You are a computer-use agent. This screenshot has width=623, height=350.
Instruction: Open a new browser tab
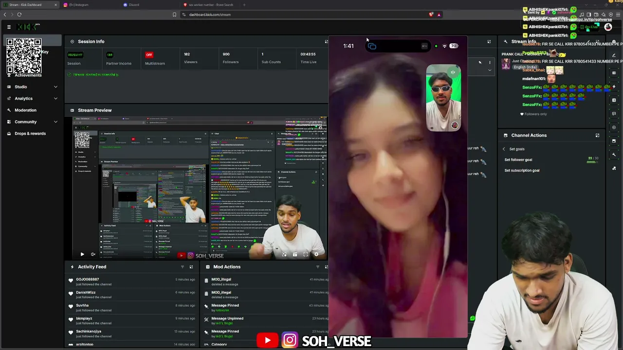(244, 5)
